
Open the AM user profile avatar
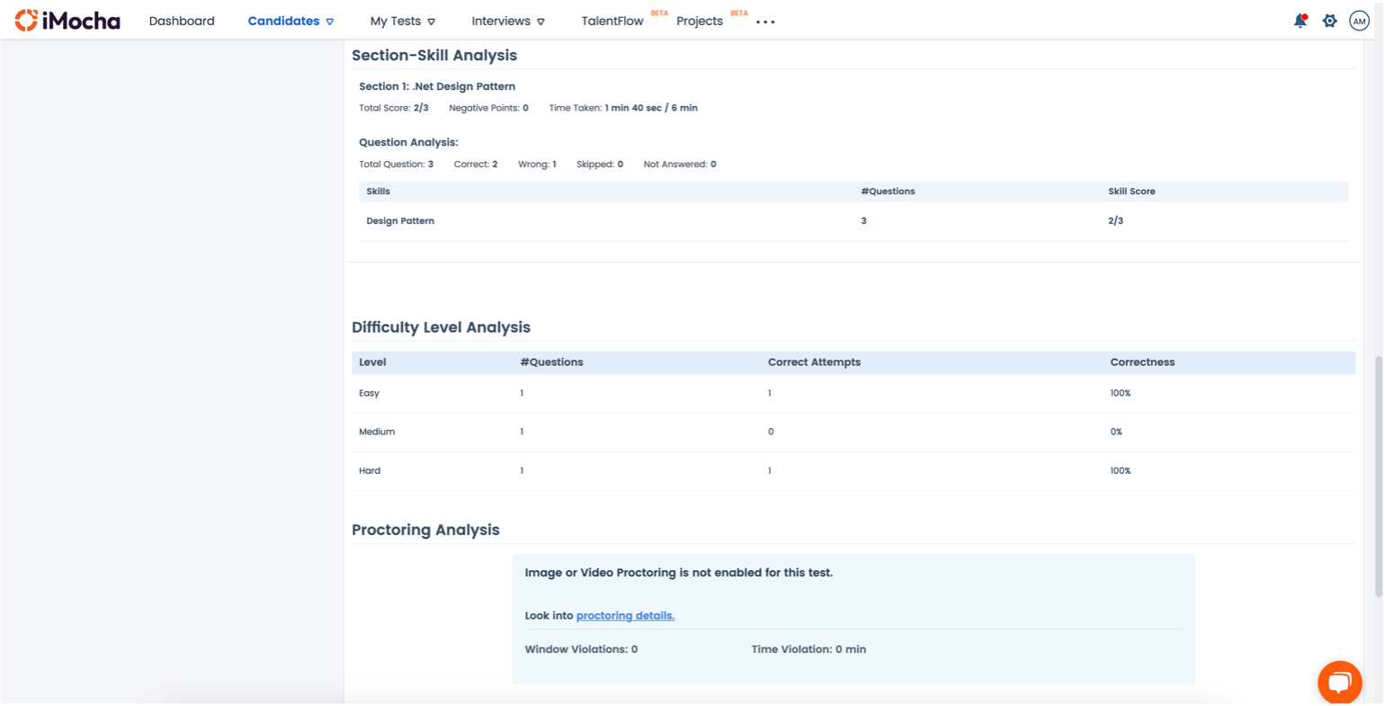[1359, 21]
